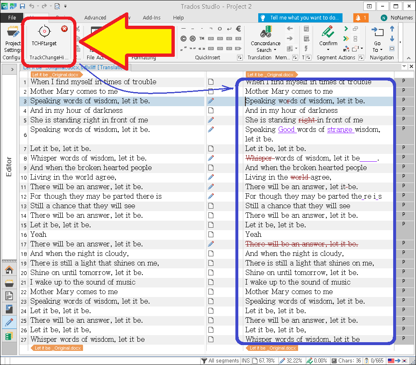Click the red X icon beside TCHFtarget

point(64,29)
